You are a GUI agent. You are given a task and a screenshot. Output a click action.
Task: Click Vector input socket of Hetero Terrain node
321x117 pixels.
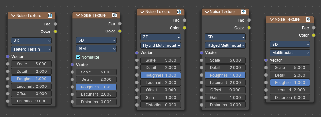[x=8, y=57]
